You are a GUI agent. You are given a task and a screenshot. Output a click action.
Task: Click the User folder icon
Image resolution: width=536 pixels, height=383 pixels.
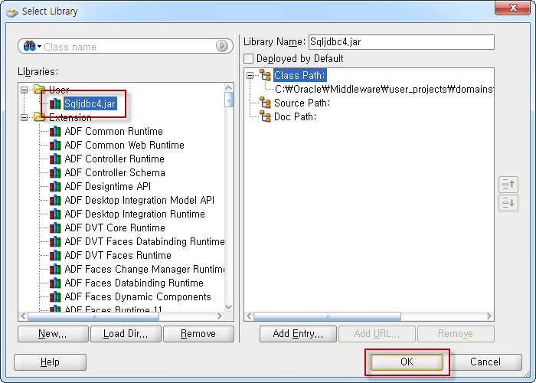[x=39, y=90]
